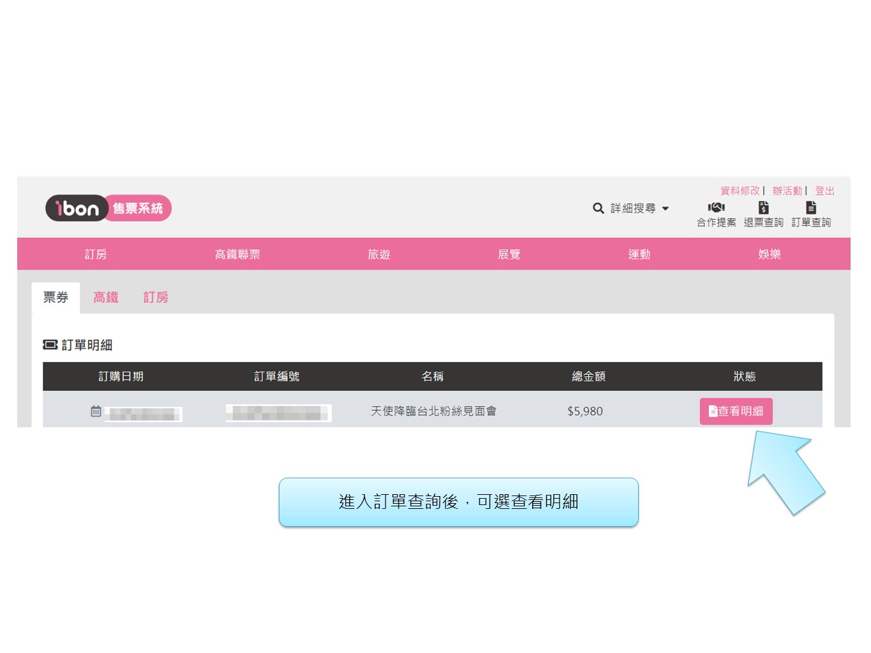Click the magnifier search icon
The width and height of the screenshot is (871, 653).
[598, 209]
